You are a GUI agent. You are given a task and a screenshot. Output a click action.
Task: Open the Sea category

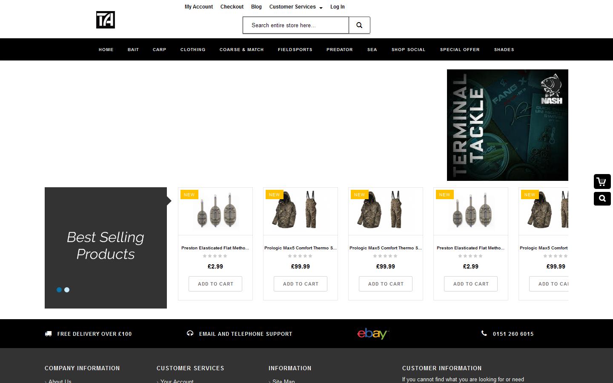[372, 49]
